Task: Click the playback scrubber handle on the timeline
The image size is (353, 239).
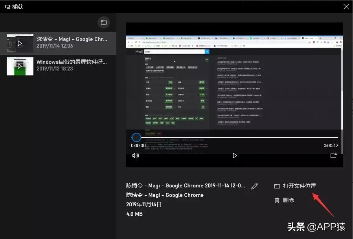Action: click(x=136, y=137)
